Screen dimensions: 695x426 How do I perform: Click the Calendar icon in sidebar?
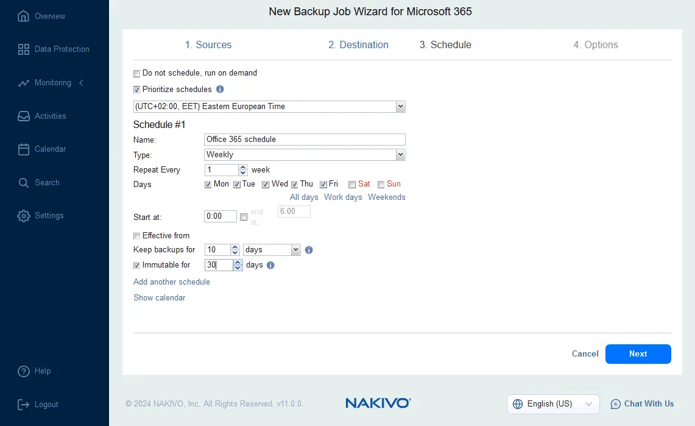(24, 149)
